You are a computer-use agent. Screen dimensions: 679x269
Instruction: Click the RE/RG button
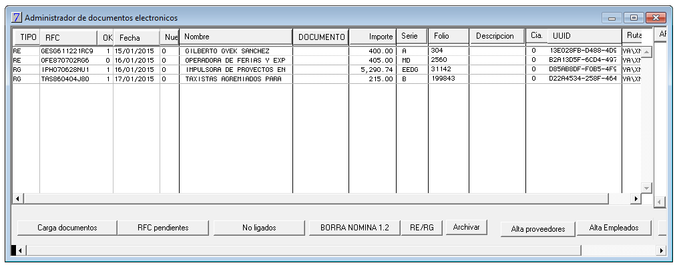click(422, 228)
